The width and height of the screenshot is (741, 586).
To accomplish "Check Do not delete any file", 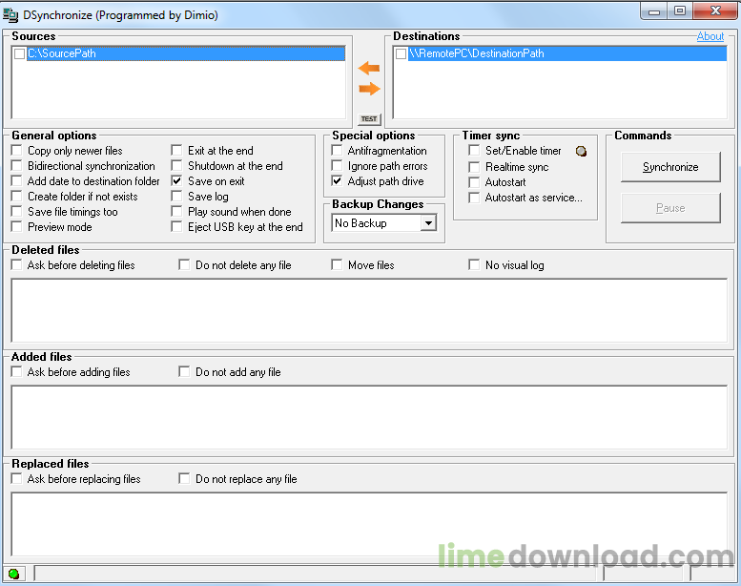I will (184, 265).
